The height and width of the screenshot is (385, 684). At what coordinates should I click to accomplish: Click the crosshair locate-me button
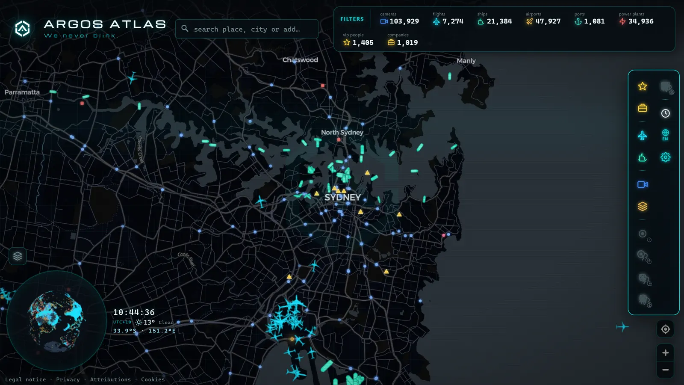(x=666, y=329)
